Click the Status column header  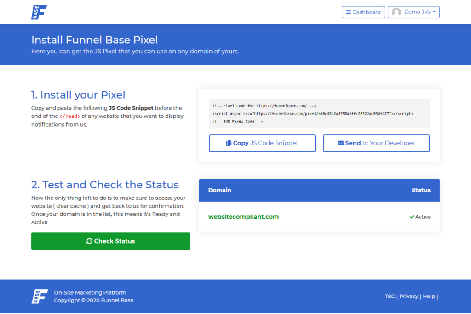(421, 190)
